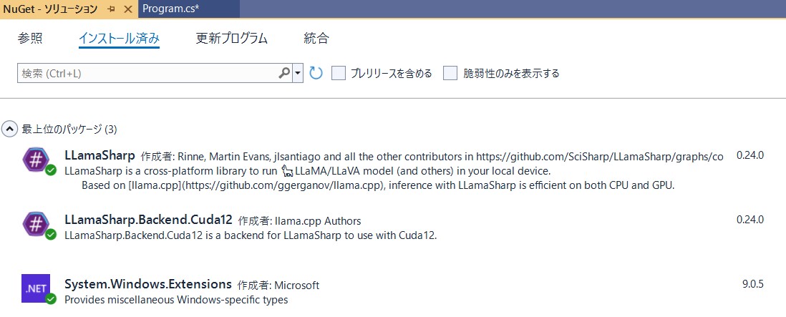Focus the 検索 (Ctrl+L) field
This screenshot has width=786, height=317.
tap(148, 73)
